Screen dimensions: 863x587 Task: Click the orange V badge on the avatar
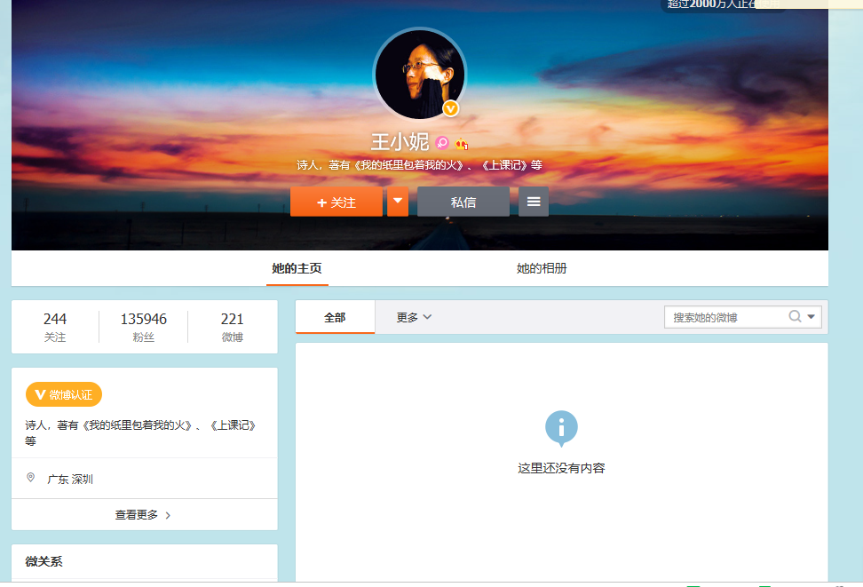coord(451,109)
